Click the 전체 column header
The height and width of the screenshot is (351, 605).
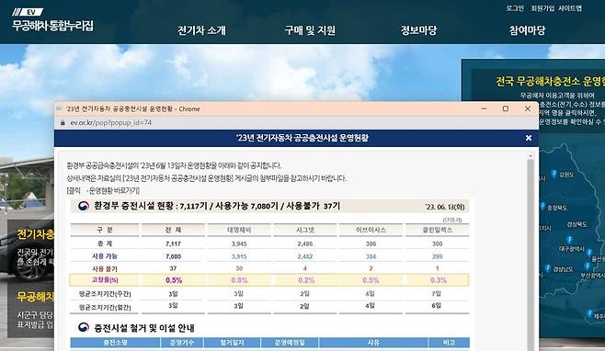coord(173,230)
